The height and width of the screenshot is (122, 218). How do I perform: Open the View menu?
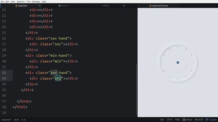tap(13, 2)
